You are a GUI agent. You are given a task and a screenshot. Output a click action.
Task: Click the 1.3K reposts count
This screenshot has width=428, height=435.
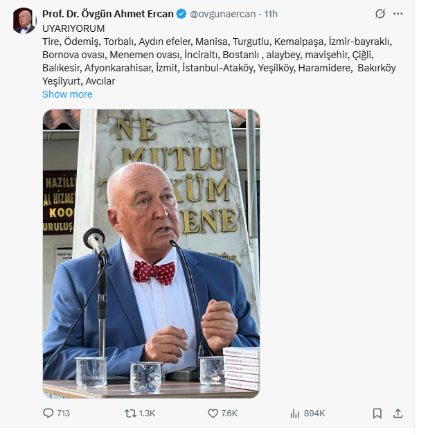tap(147, 413)
